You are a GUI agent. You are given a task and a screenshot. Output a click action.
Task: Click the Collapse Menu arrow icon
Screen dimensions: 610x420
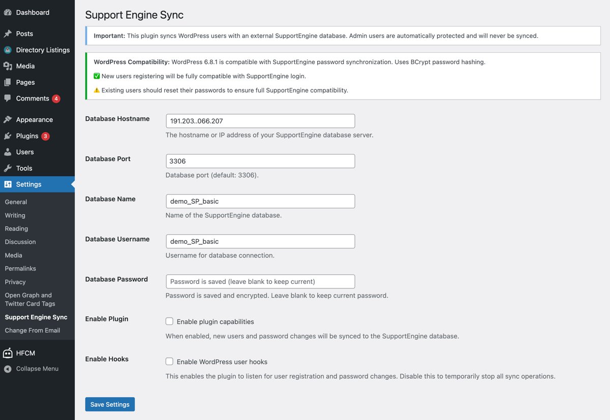tap(8, 369)
